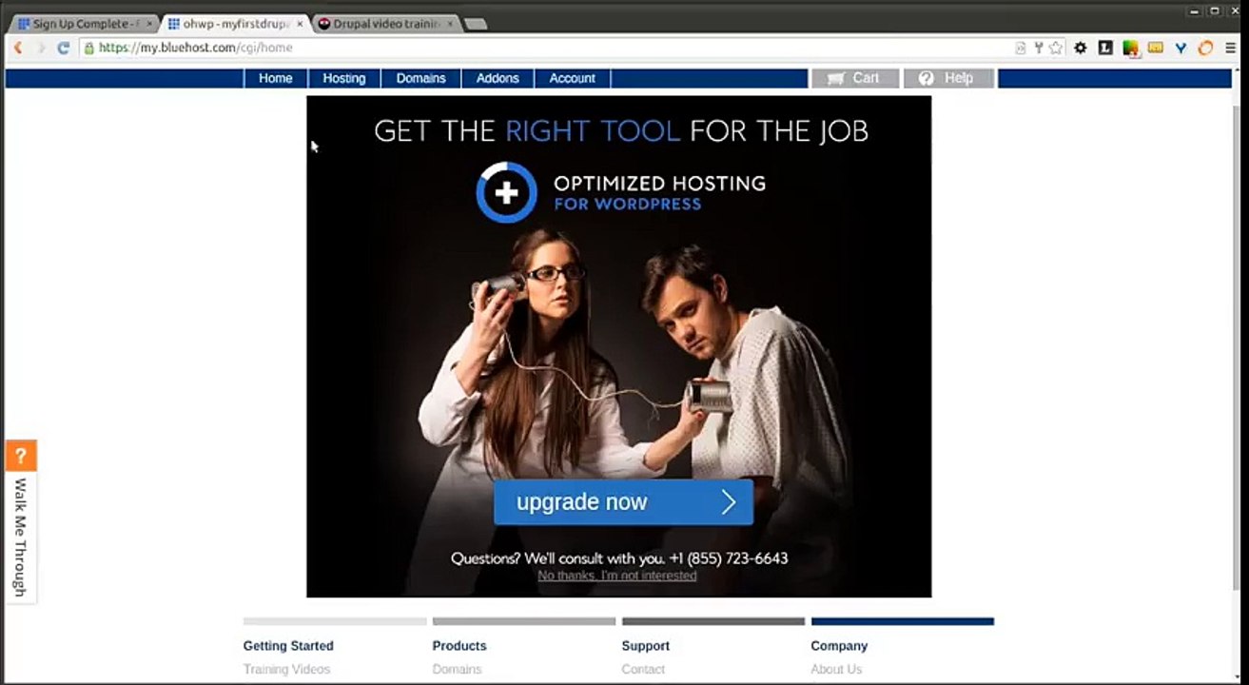
Task: Open the Home menu item
Action: 276,79
